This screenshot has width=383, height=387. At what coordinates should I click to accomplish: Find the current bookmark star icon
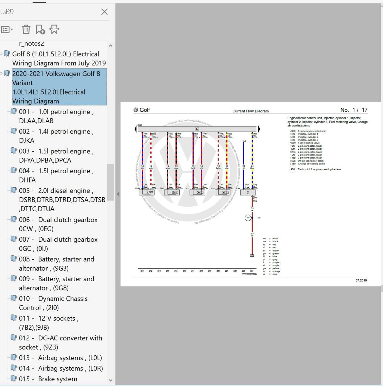click(54, 29)
